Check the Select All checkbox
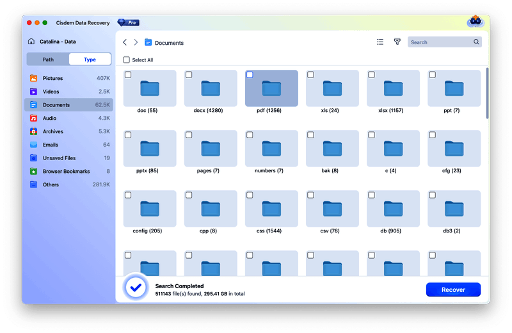The image size is (512, 333). 127,60
